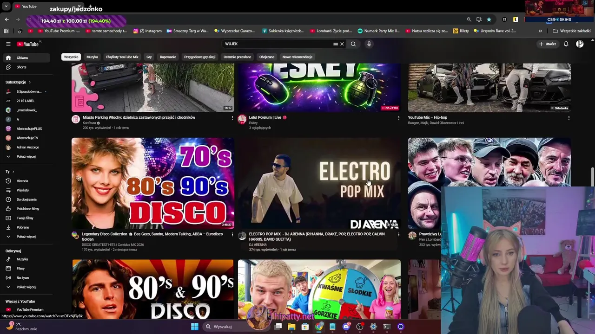Screen dimensions: 595x334
Task: Select the Wszystko filter chip
Action: [71, 57]
